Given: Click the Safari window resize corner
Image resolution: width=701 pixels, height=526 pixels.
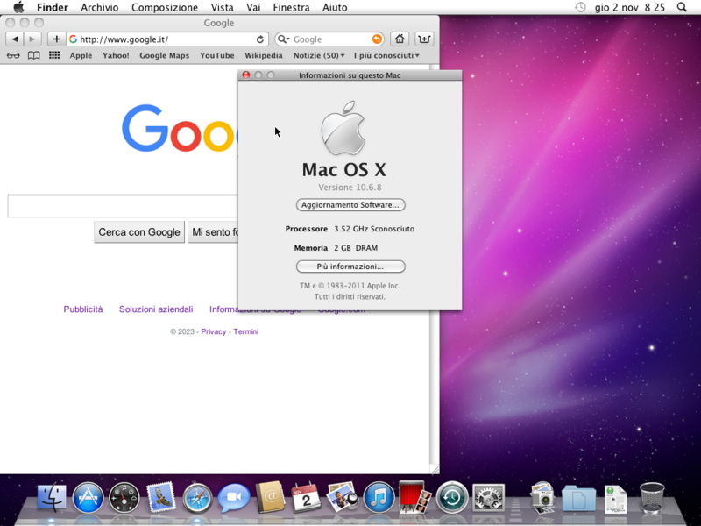Looking at the screenshot, I should pyautogui.click(x=435, y=469).
